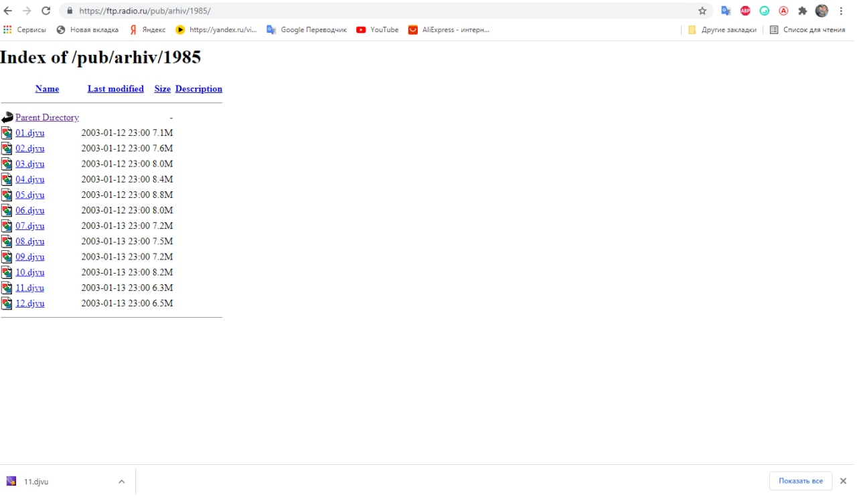Image resolution: width=857 pixels, height=497 pixels.
Task: Download the 02.djvu file
Action: [x=30, y=148]
